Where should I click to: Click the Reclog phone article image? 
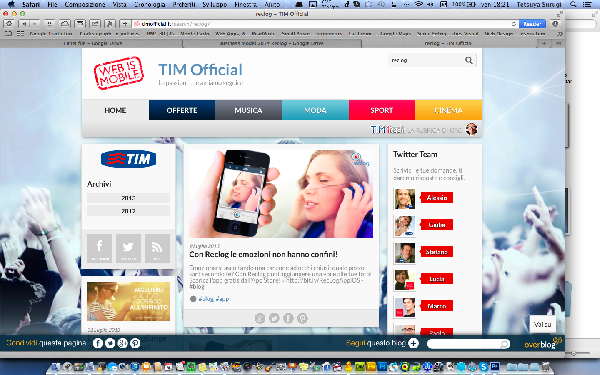(281, 194)
